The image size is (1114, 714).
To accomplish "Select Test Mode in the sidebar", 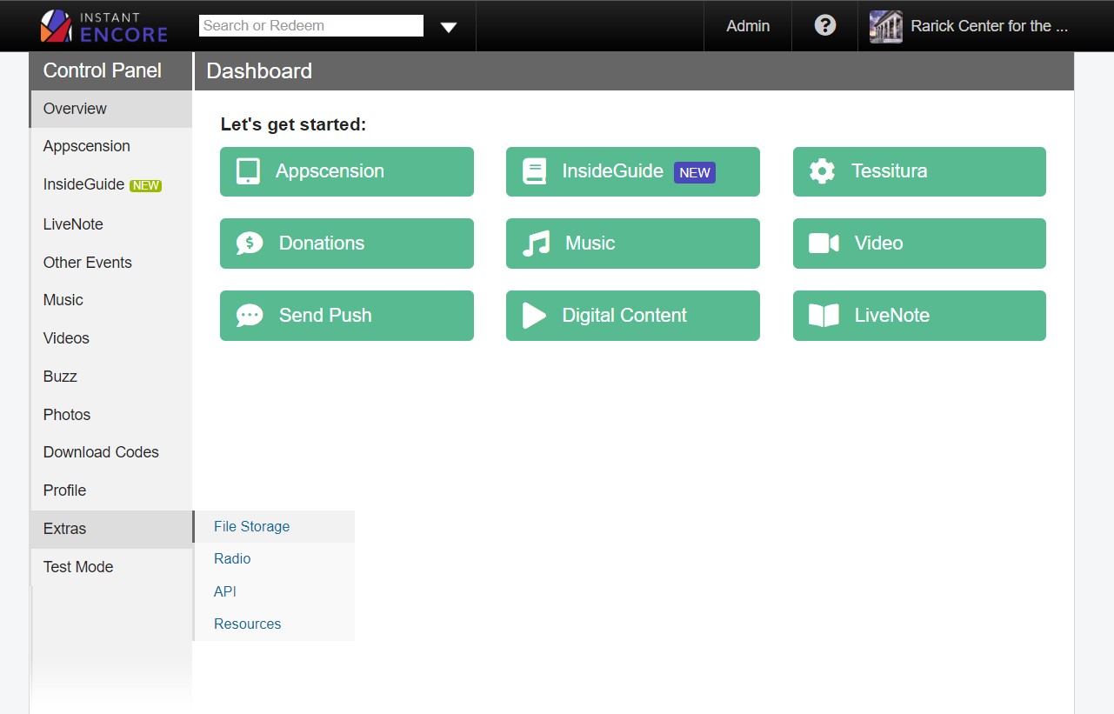I will [x=111, y=567].
